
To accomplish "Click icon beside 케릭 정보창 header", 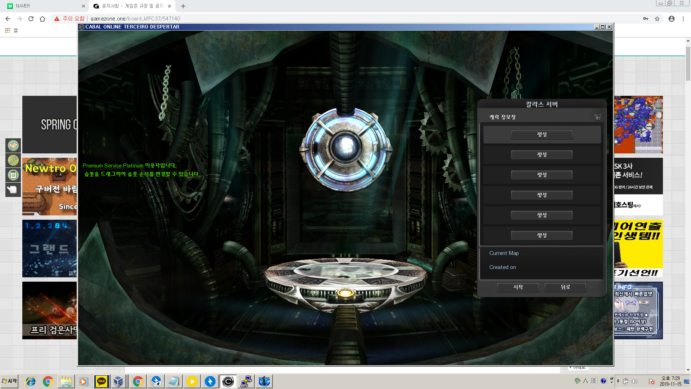I will (x=597, y=117).
